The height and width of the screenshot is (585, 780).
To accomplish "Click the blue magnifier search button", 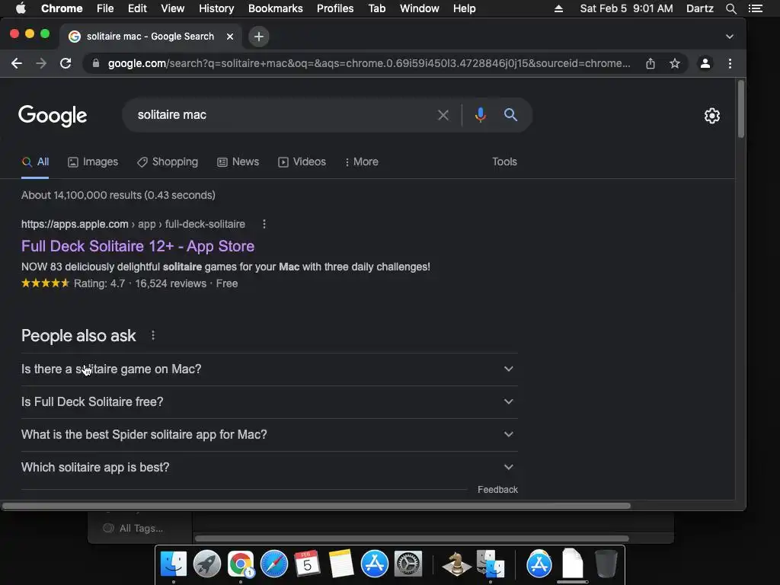I will coord(510,115).
